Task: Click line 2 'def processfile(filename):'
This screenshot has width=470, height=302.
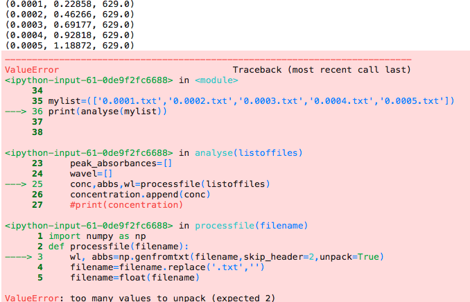Action: (119, 247)
